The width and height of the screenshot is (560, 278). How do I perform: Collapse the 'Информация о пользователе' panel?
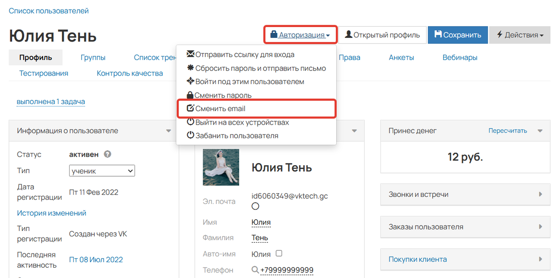click(x=170, y=131)
